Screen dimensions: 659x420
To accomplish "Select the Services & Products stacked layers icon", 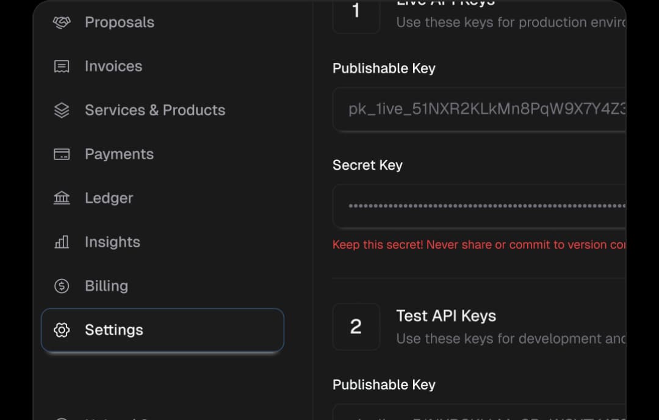I will click(x=62, y=110).
